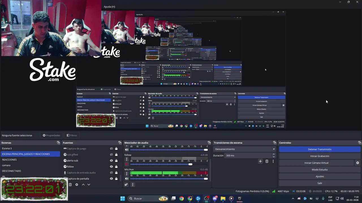Mute the topmost mixer channel speaker
This screenshot has width=362, height=203.
(x=126, y=149)
